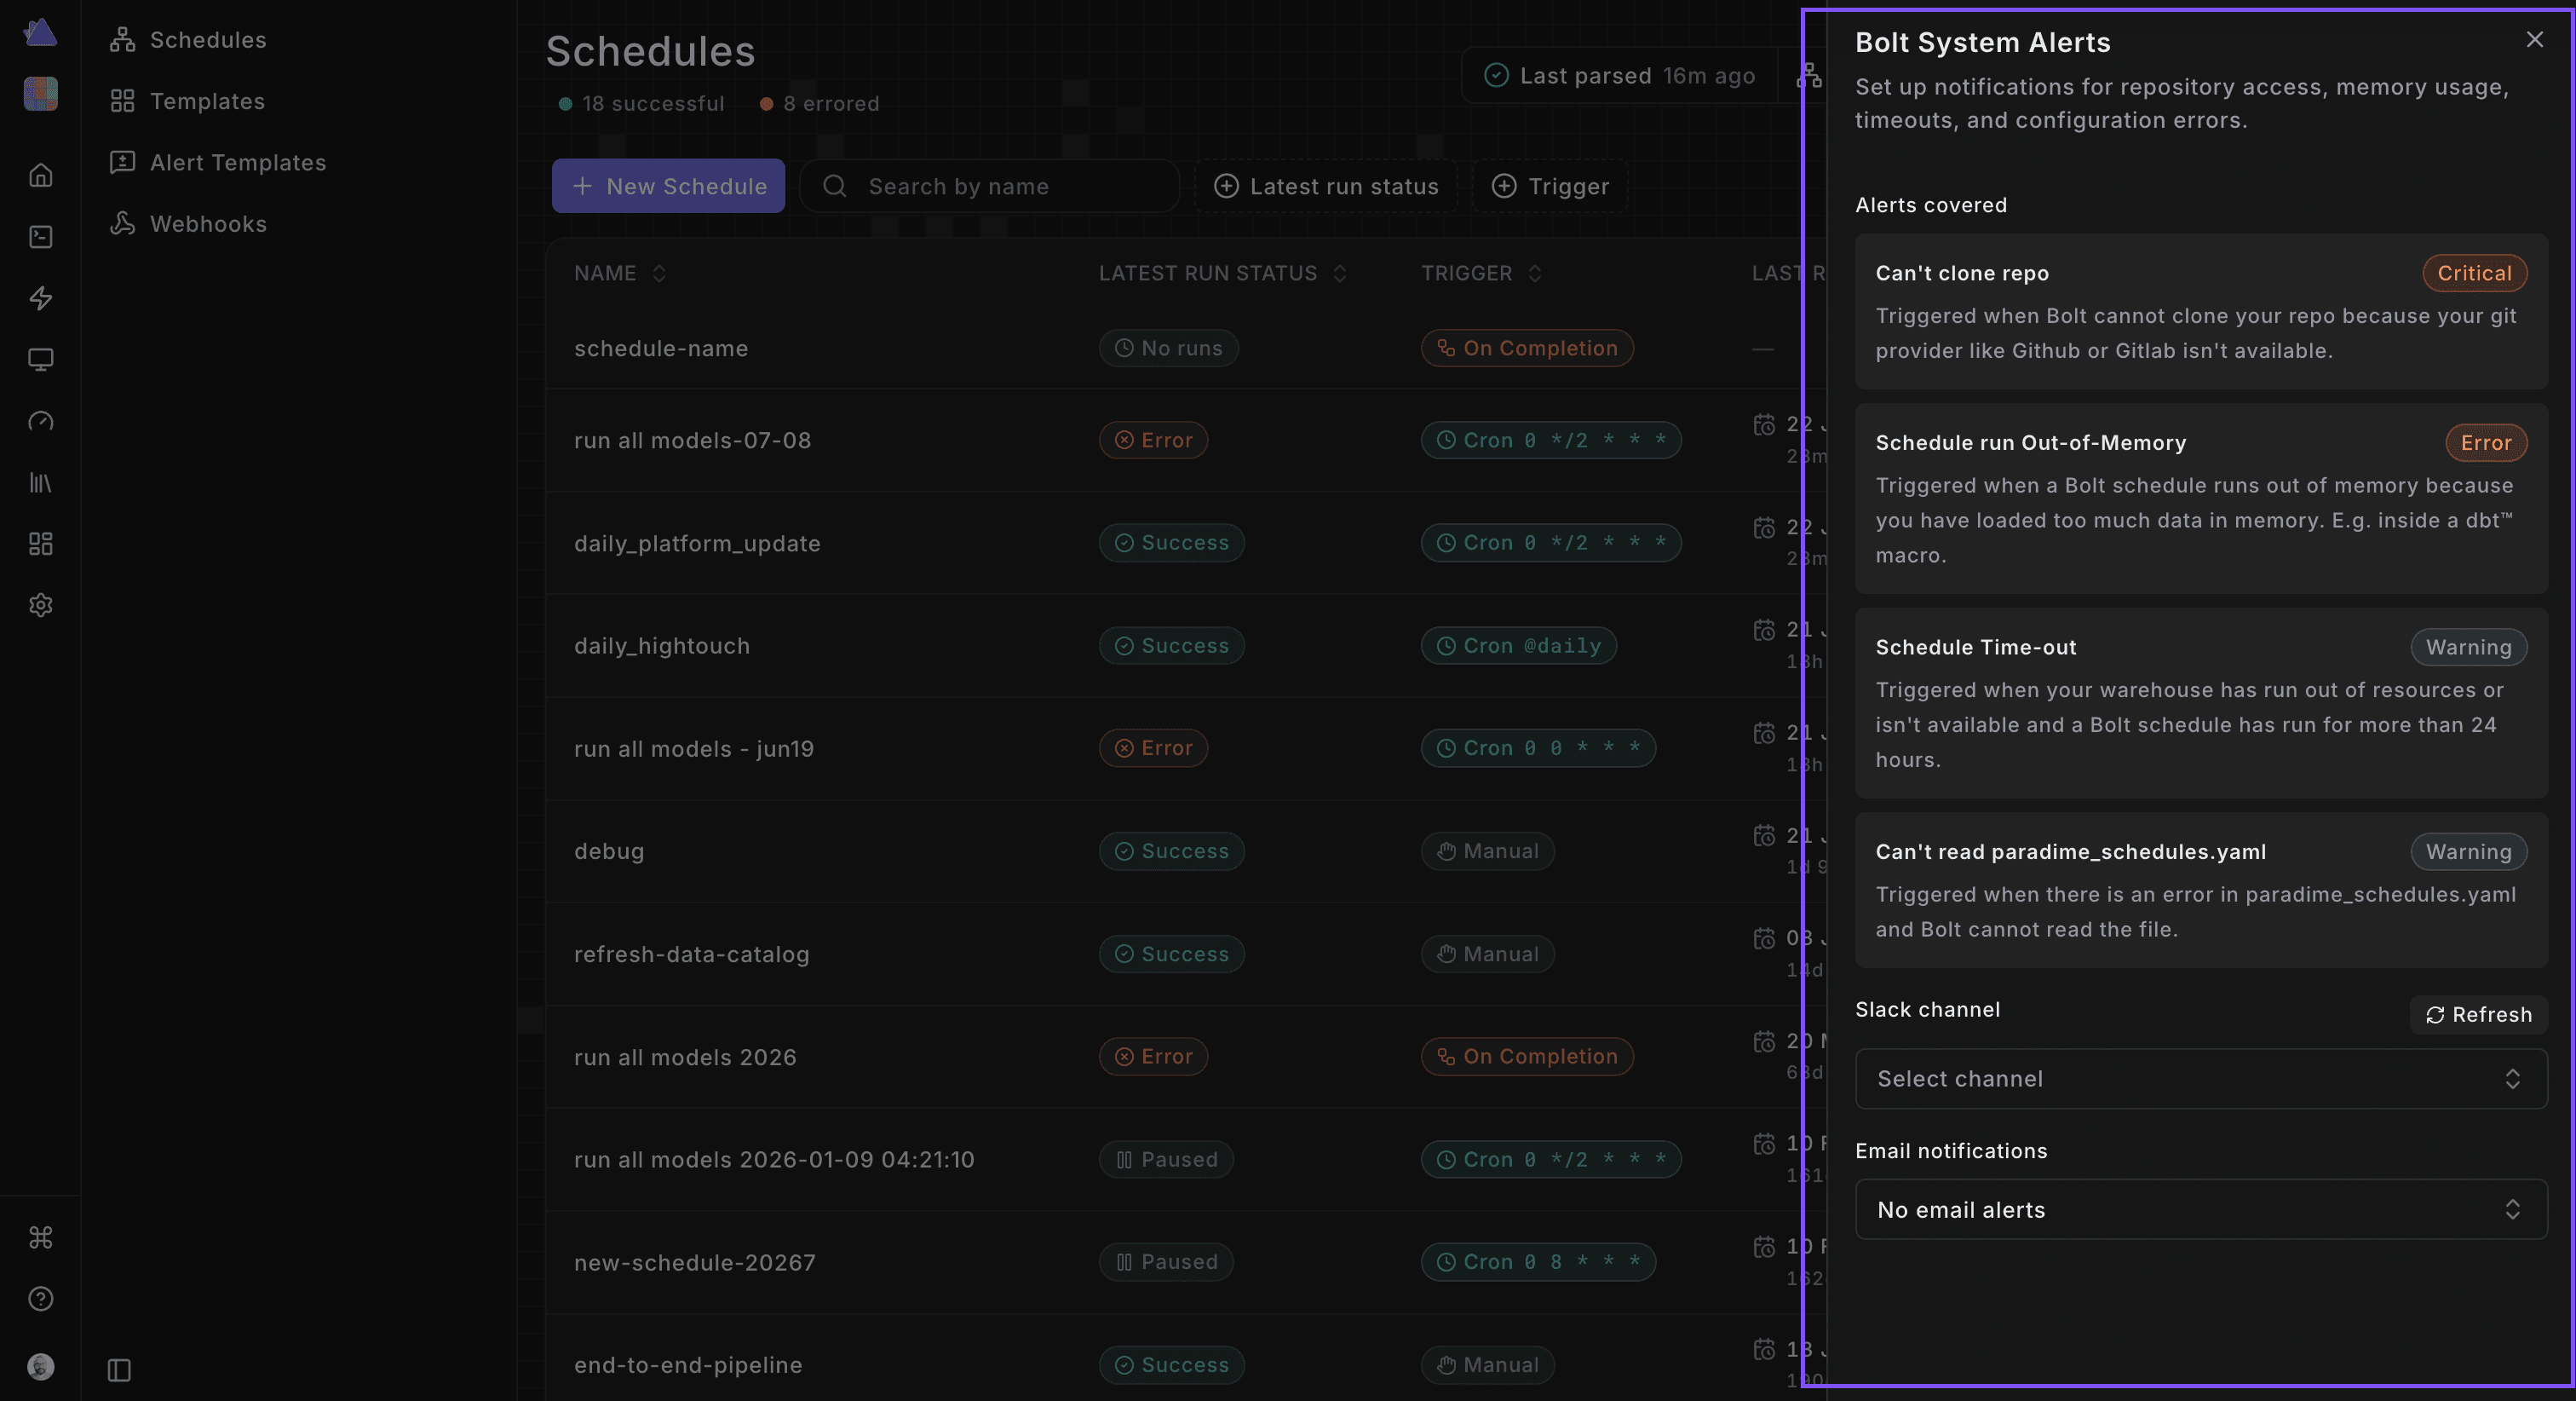Close the Bolt System Alerts panel
The height and width of the screenshot is (1401, 2576).
(x=2534, y=40)
